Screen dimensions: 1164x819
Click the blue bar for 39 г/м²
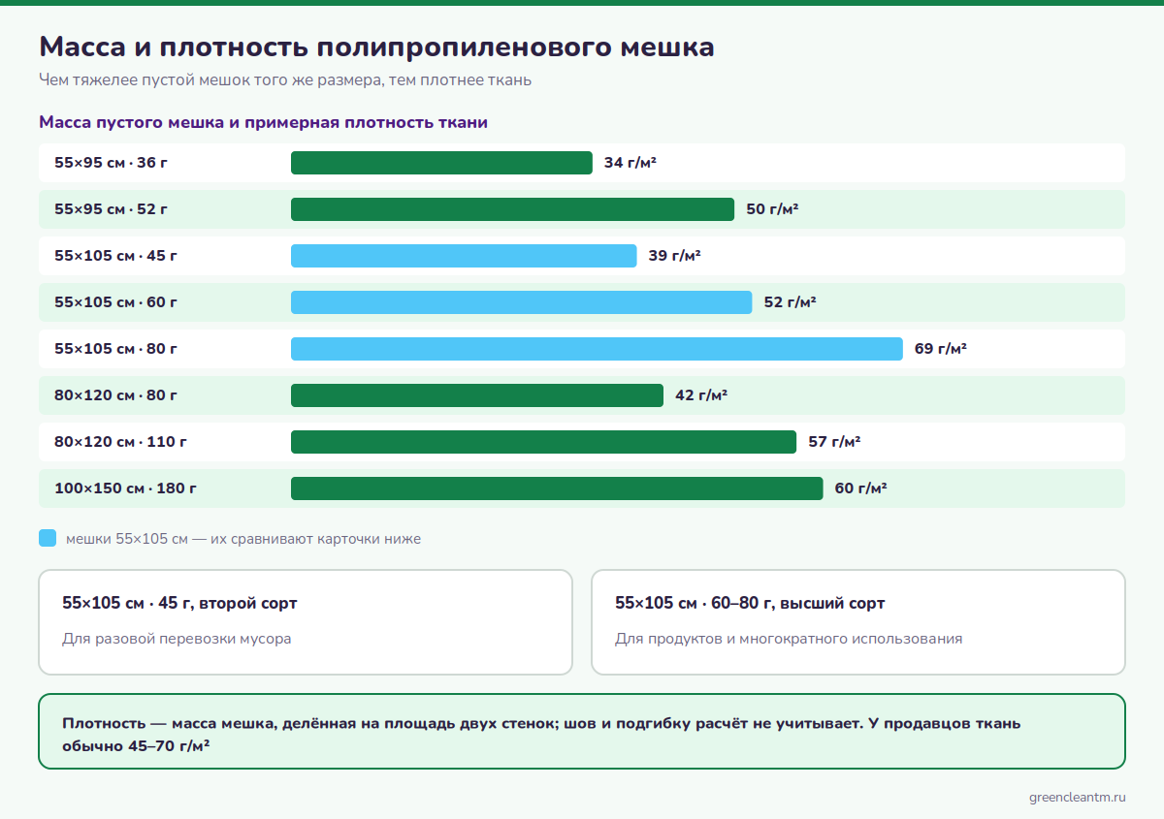pyautogui.click(x=464, y=256)
